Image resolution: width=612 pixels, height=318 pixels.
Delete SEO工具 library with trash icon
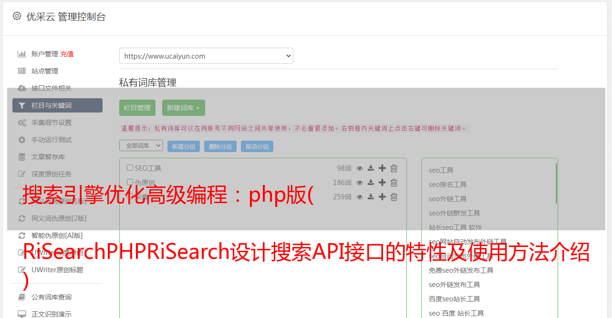point(394,168)
